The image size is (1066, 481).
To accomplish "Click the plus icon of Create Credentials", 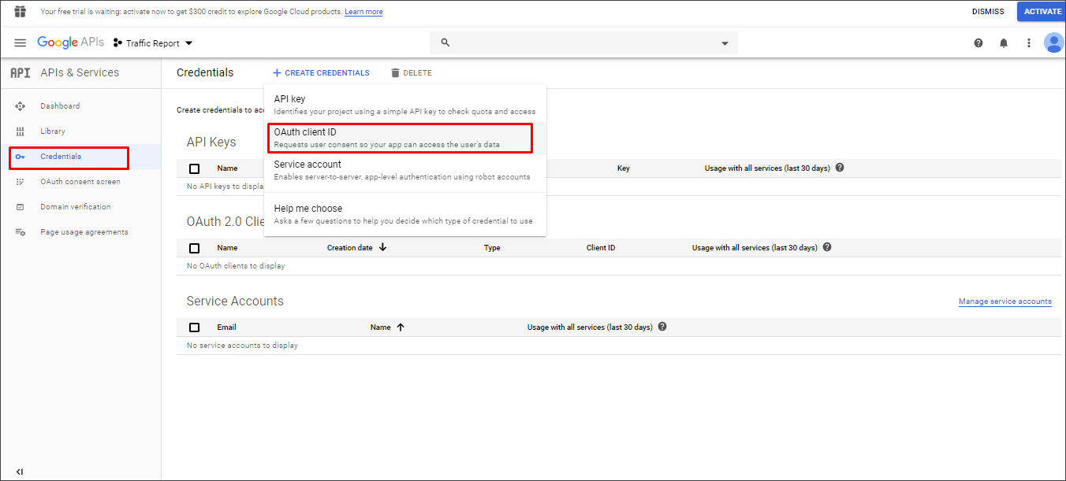I will [x=277, y=72].
